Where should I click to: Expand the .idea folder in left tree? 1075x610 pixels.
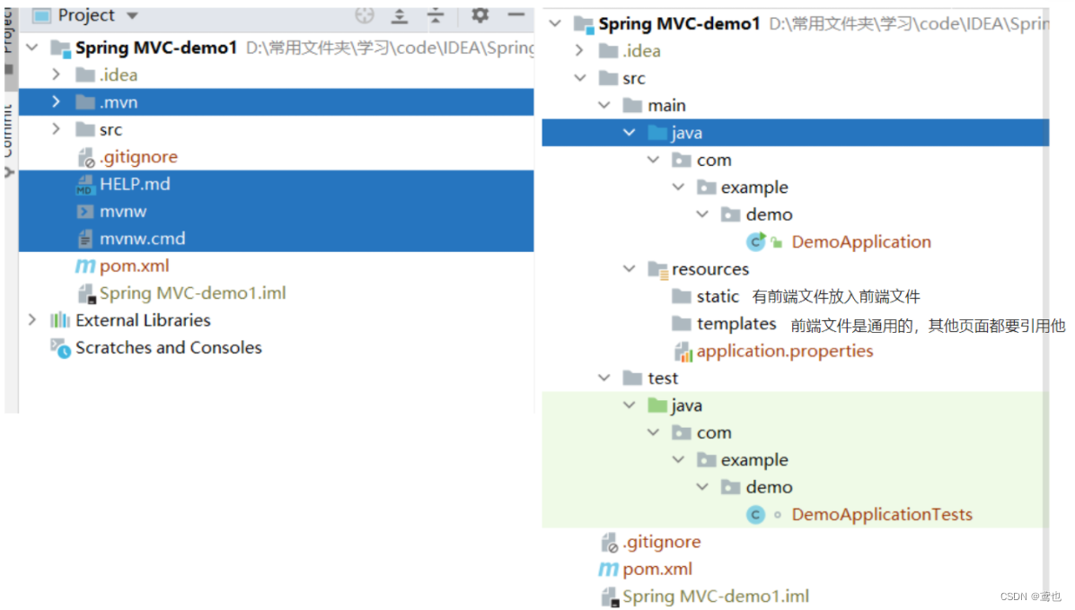point(57,74)
